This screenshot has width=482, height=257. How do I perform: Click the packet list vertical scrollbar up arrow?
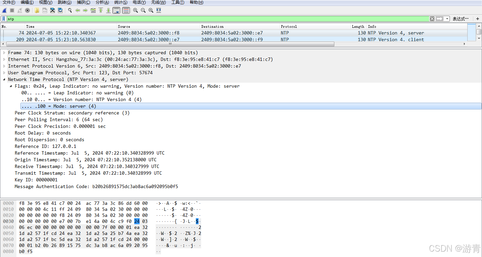(479, 26)
